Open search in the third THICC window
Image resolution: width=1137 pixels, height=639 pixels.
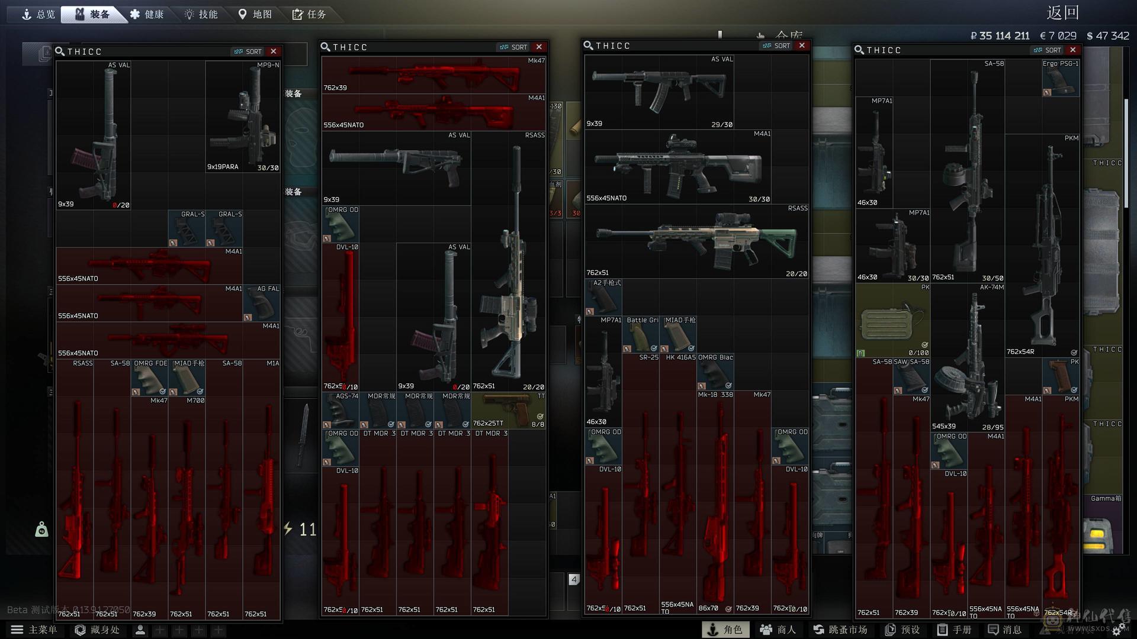coord(588,46)
